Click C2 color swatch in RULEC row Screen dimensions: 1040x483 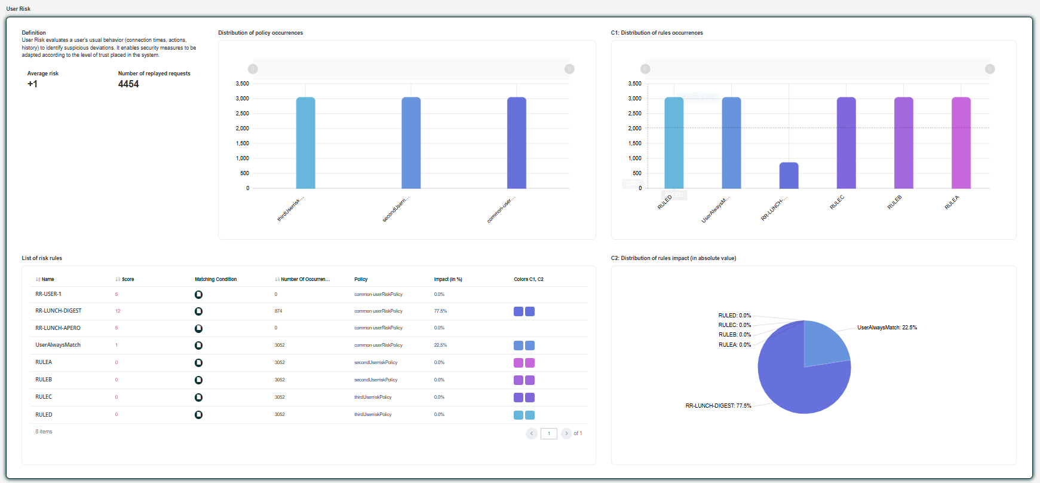tap(530, 398)
